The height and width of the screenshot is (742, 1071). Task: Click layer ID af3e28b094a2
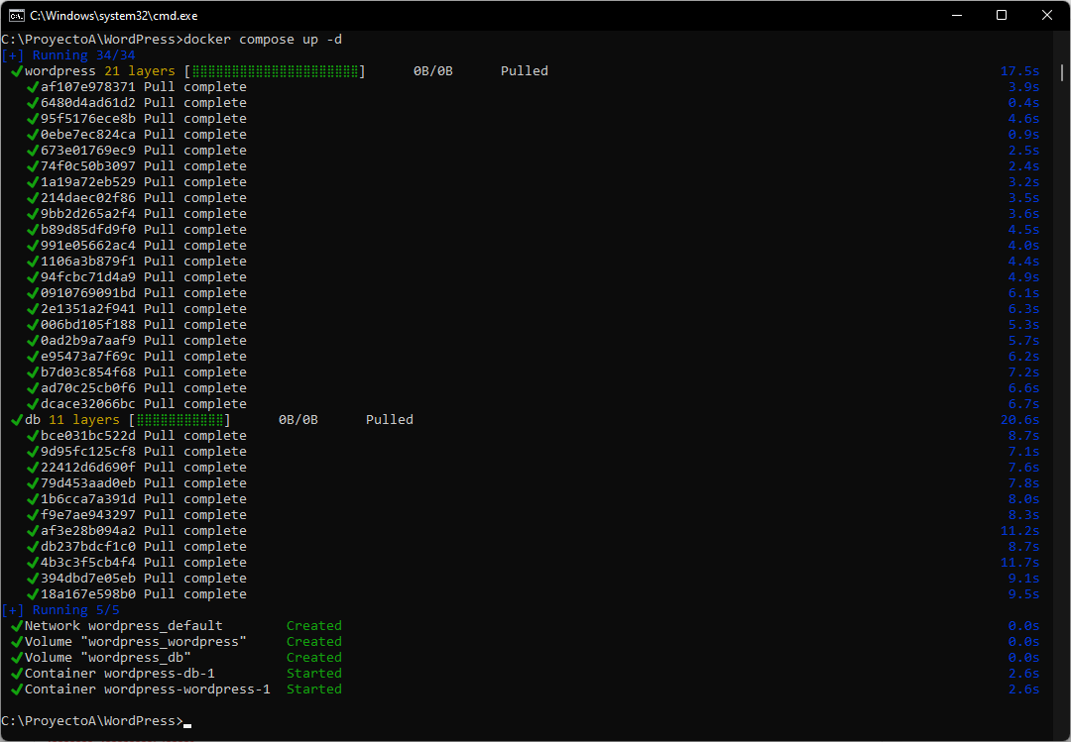pyautogui.click(x=88, y=530)
